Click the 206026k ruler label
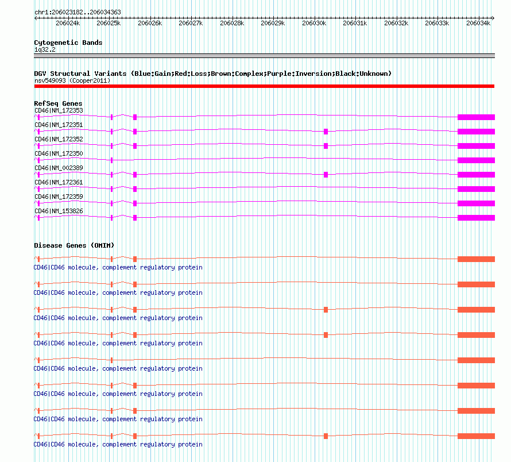This screenshot has width=511, height=462. [150, 23]
